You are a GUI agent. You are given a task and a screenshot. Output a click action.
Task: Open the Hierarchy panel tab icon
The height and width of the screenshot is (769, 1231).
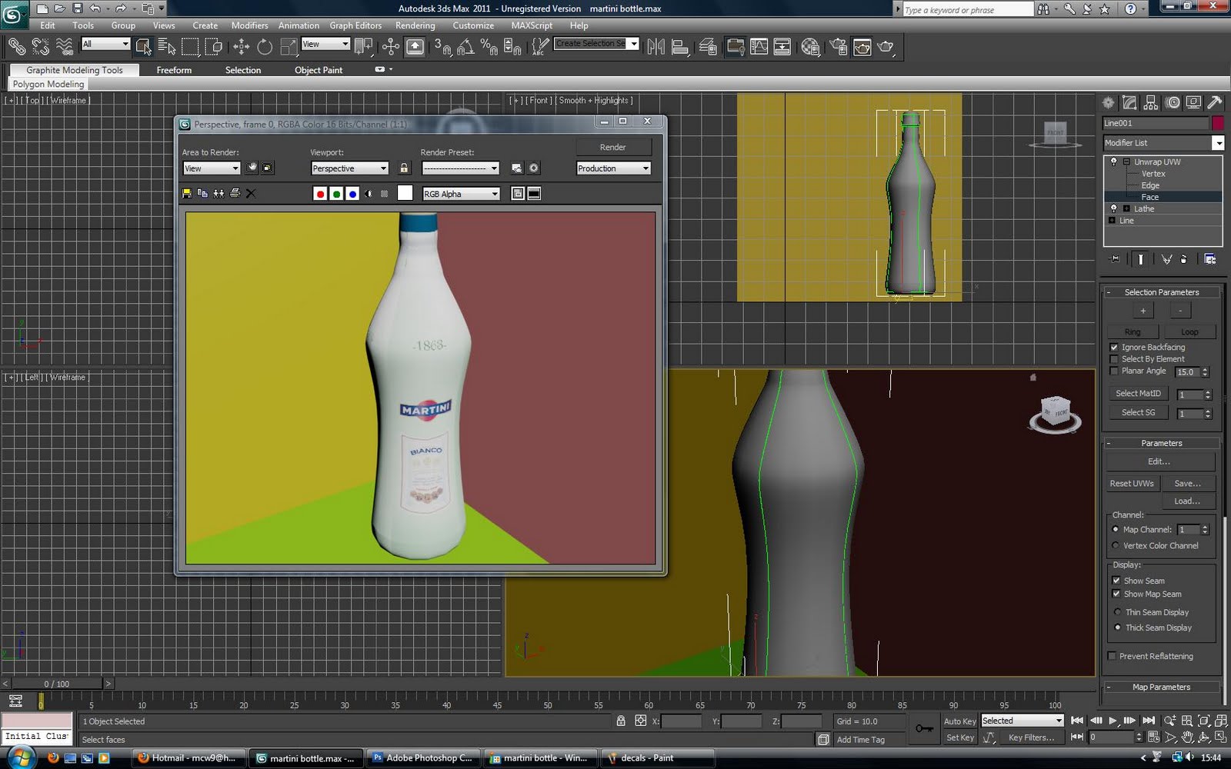point(1151,102)
